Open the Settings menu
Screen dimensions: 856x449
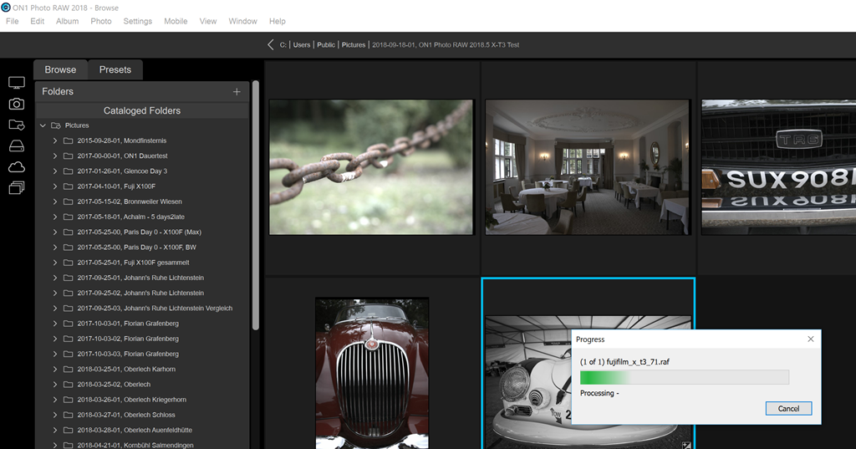pyautogui.click(x=138, y=21)
